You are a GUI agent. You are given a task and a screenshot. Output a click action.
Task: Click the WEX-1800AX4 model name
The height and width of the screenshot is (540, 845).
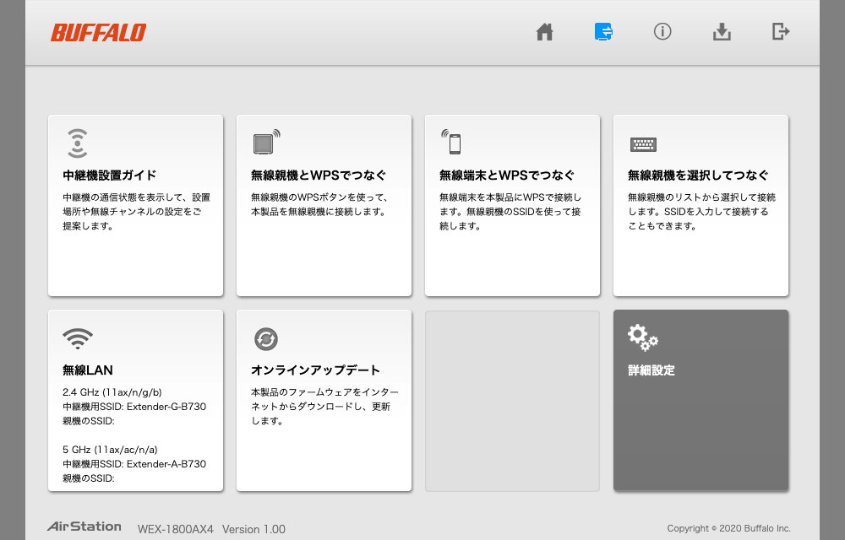point(176,529)
